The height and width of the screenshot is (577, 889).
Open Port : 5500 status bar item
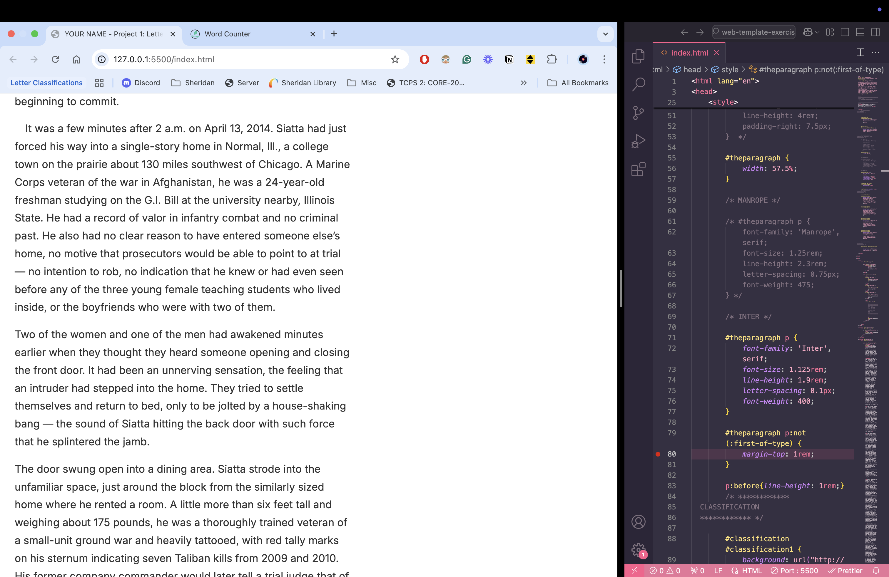(x=795, y=571)
